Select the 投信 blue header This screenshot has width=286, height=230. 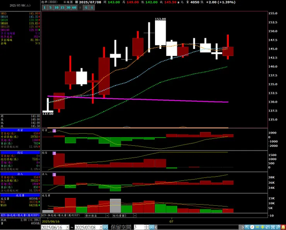[20, 153]
